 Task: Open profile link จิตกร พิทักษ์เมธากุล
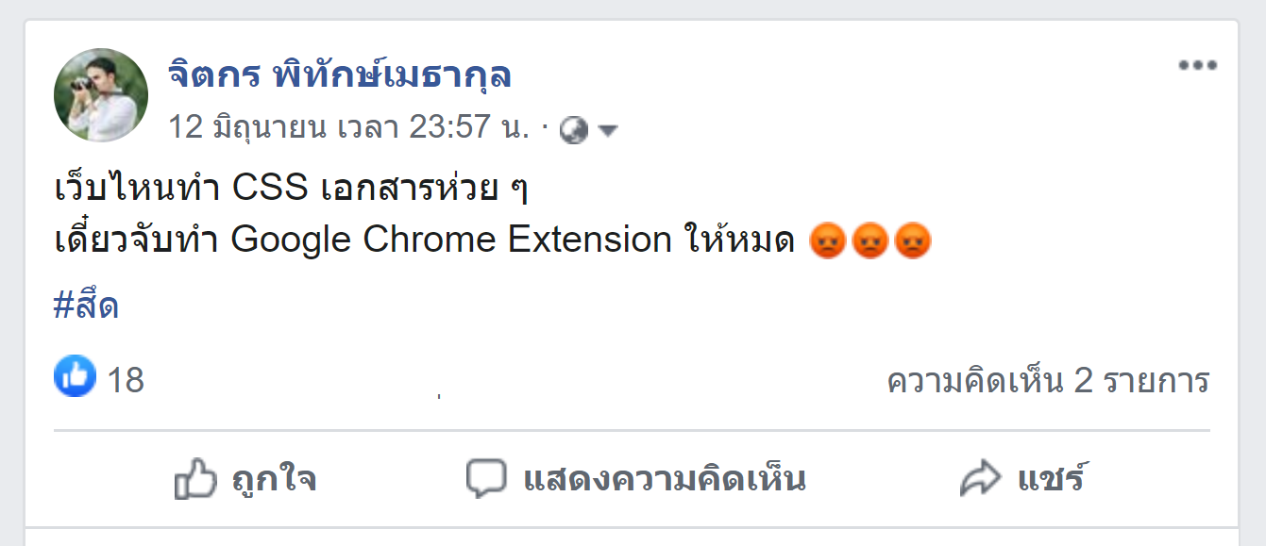(x=341, y=74)
